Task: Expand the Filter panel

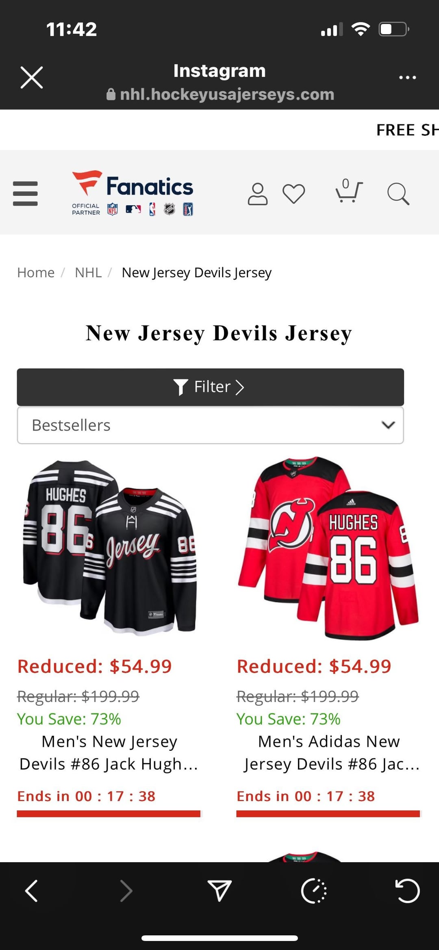Action: [x=210, y=387]
